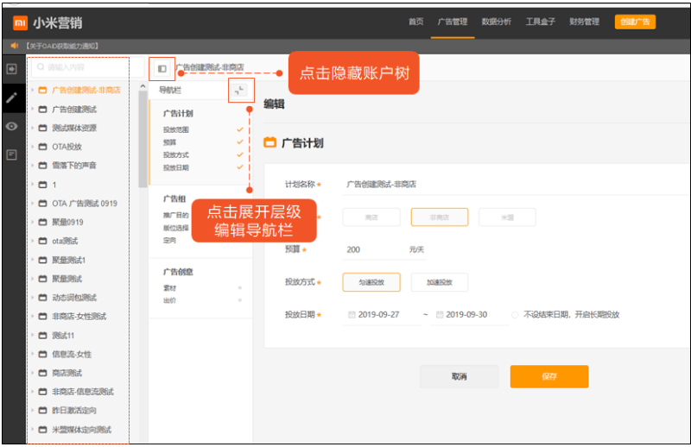Expand the 雪落下的声音 tree node
This screenshot has height=447, width=691.
[x=33, y=165]
